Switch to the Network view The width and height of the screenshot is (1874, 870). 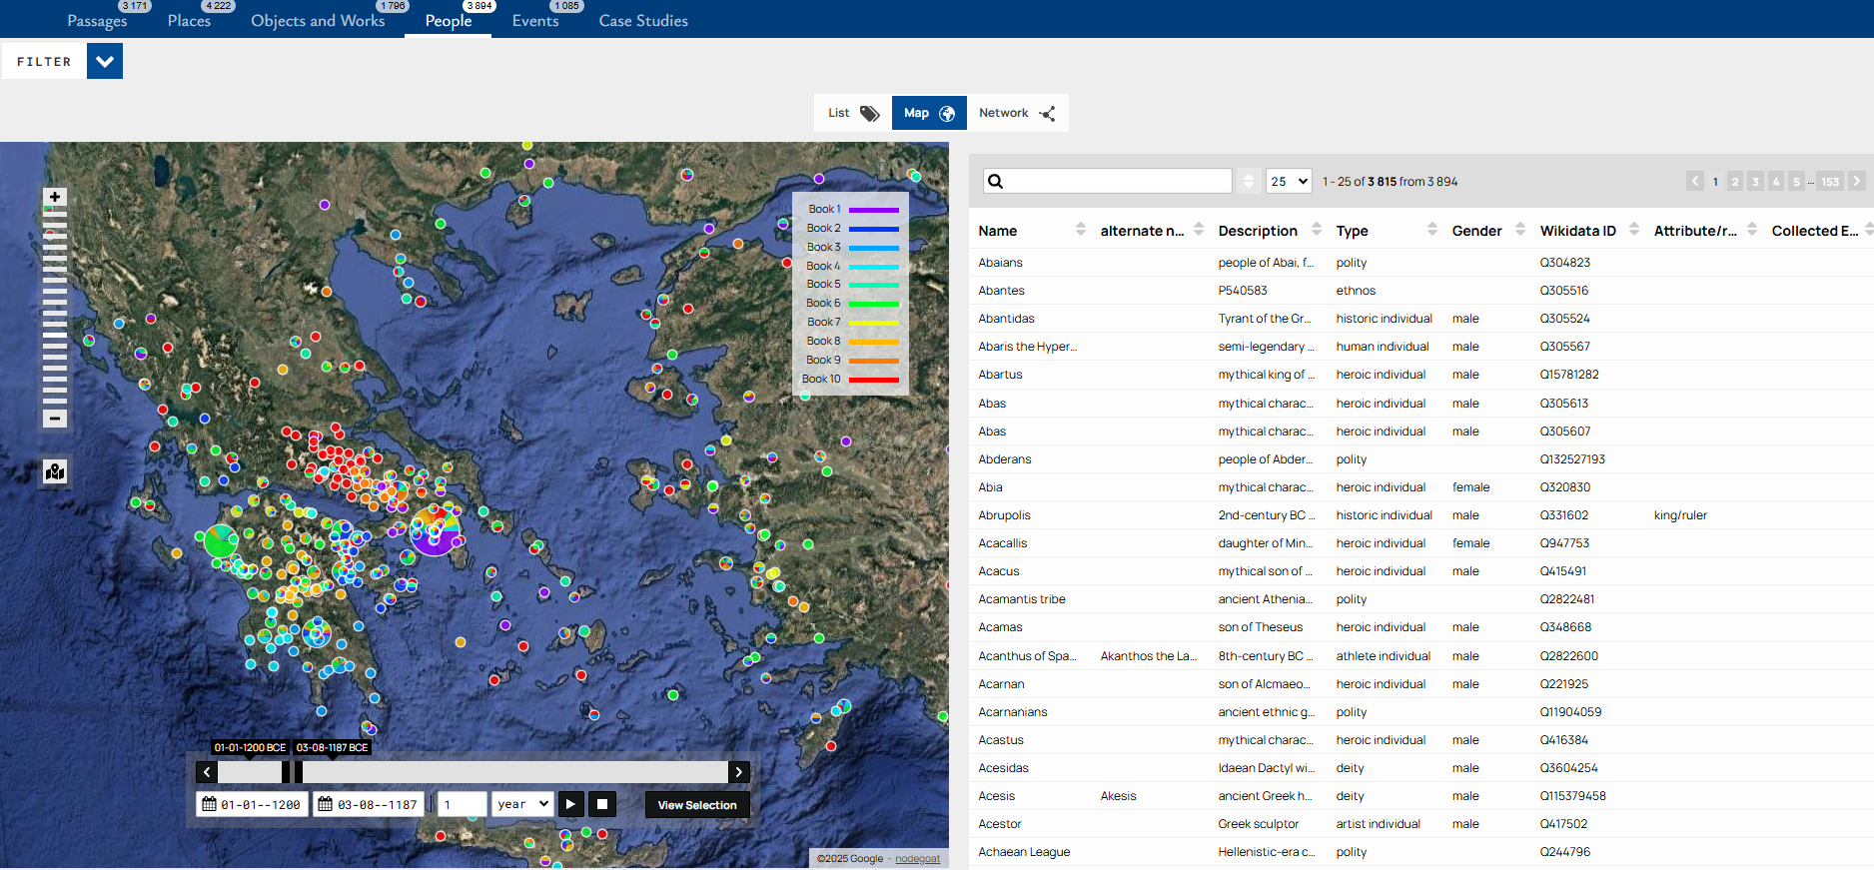click(1016, 113)
